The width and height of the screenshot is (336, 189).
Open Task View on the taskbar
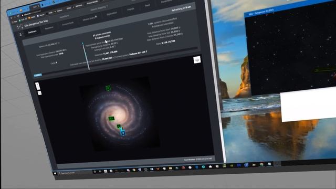100,172
